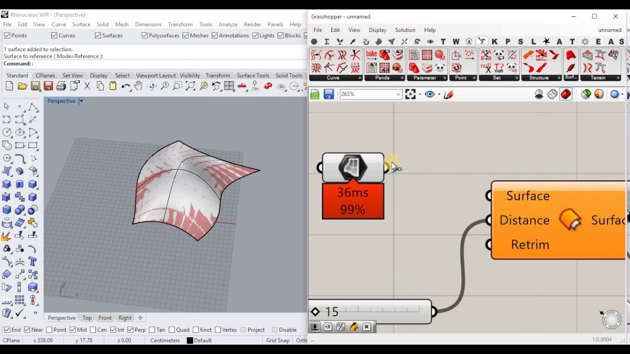630x354 pixels.
Task: Open the 265% zoom dropdown
Action: click(398, 94)
